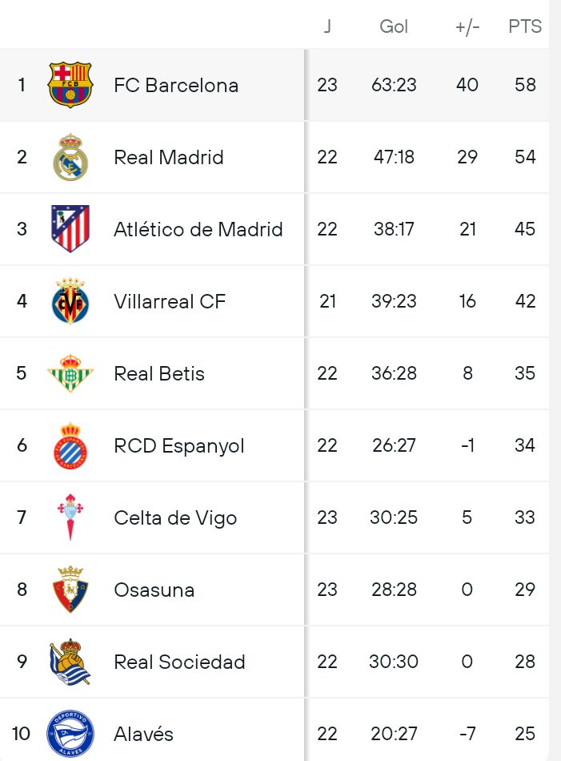The width and height of the screenshot is (561, 761).
Task: Click the Celta de Vigo cross logo
Action: [x=70, y=517]
